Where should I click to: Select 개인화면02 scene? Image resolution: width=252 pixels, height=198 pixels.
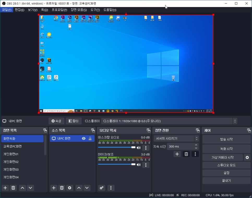(x=22, y=162)
